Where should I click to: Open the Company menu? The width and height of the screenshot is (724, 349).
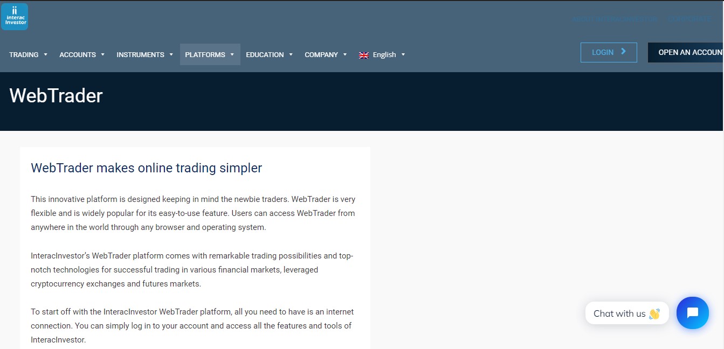[x=326, y=54]
